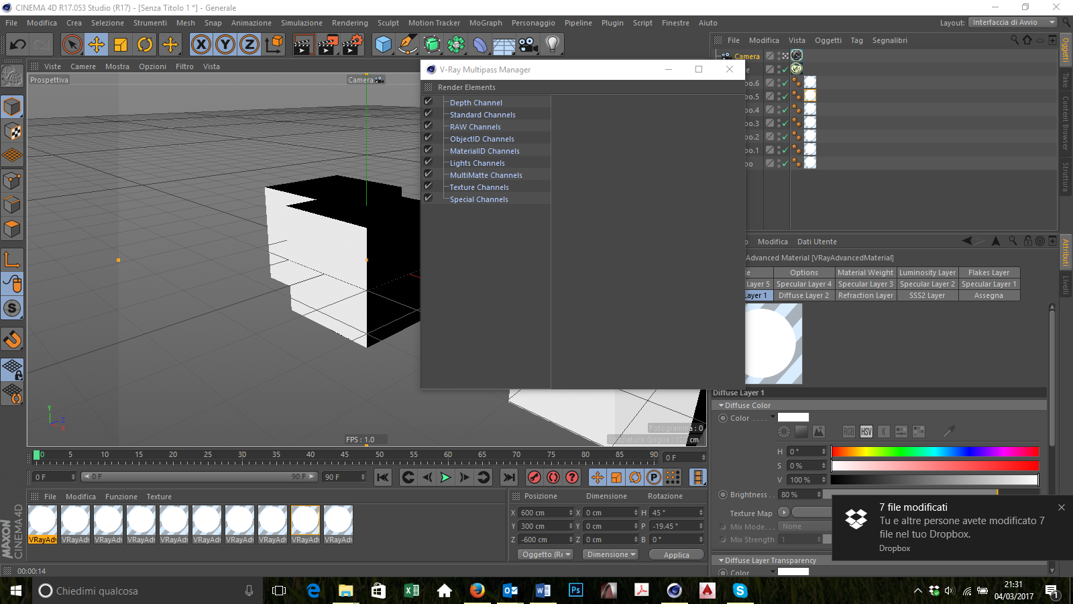1073x604 pixels.
Task: Uncheck the Depth Channel checkbox
Action: [428, 102]
